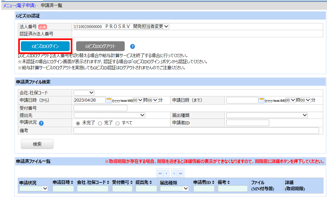
Task: Go to first page of 申請済ファイル一覧
Action: coord(160,173)
